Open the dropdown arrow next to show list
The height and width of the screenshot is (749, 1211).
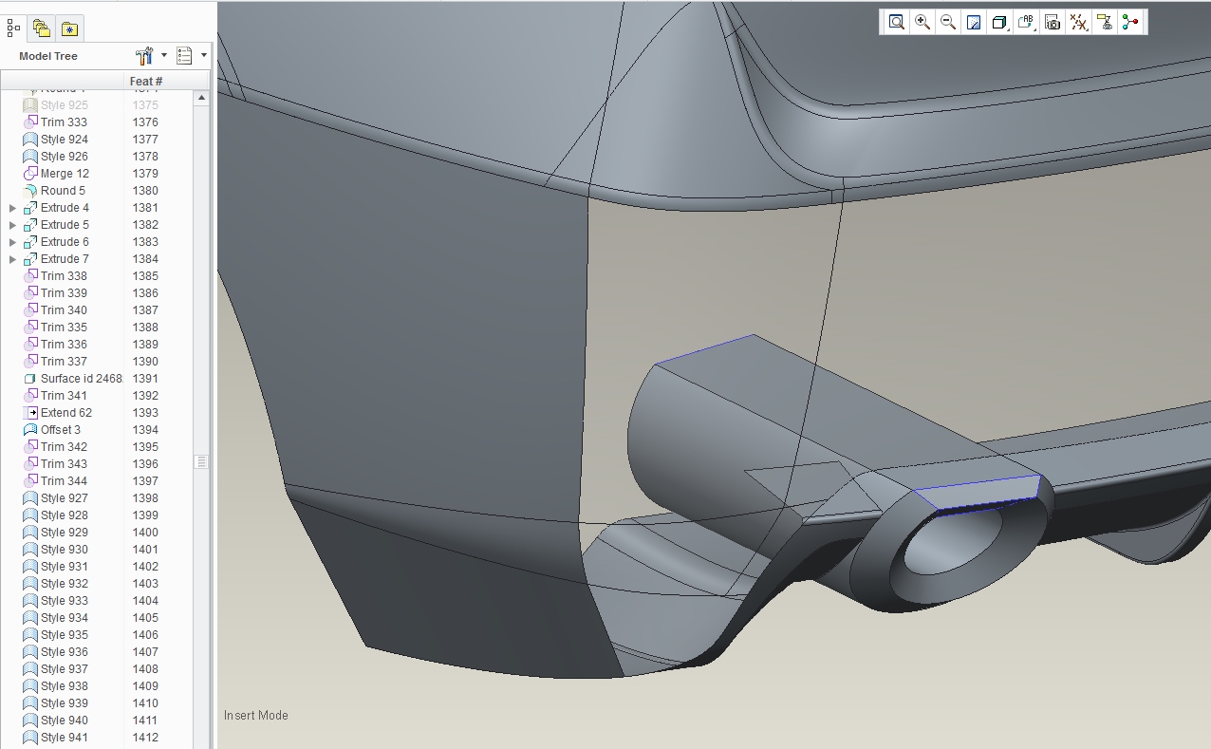[204, 56]
